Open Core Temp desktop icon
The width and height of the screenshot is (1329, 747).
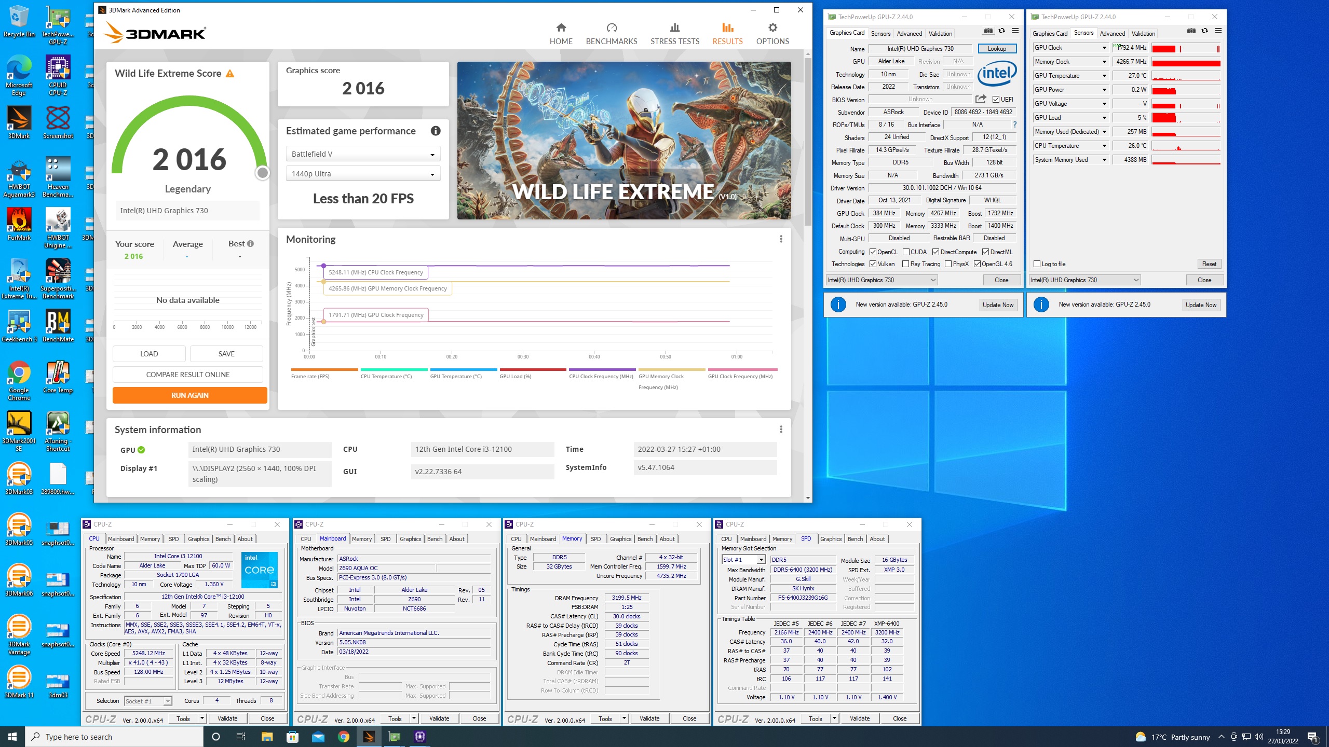point(58,377)
